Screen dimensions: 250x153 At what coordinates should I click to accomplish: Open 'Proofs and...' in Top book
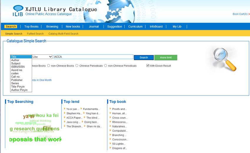[x=119, y=109]
